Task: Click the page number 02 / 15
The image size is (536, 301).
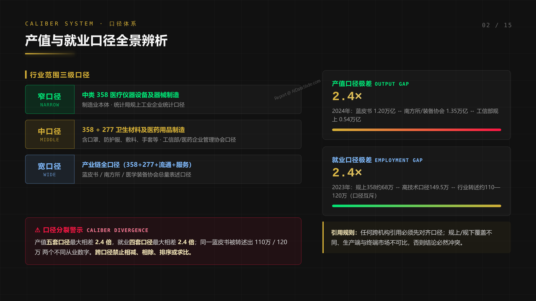Action: coord(497,25)
